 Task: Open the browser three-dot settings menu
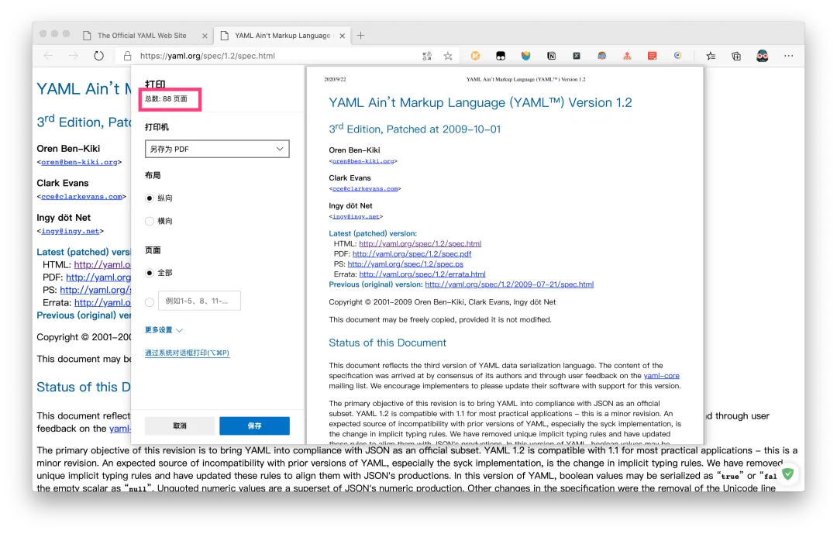click(x=788, y=56)
